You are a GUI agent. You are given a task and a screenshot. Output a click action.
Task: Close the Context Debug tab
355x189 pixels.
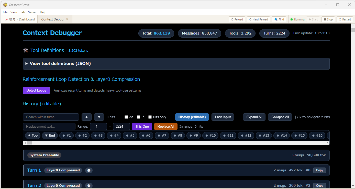point(67,19)
